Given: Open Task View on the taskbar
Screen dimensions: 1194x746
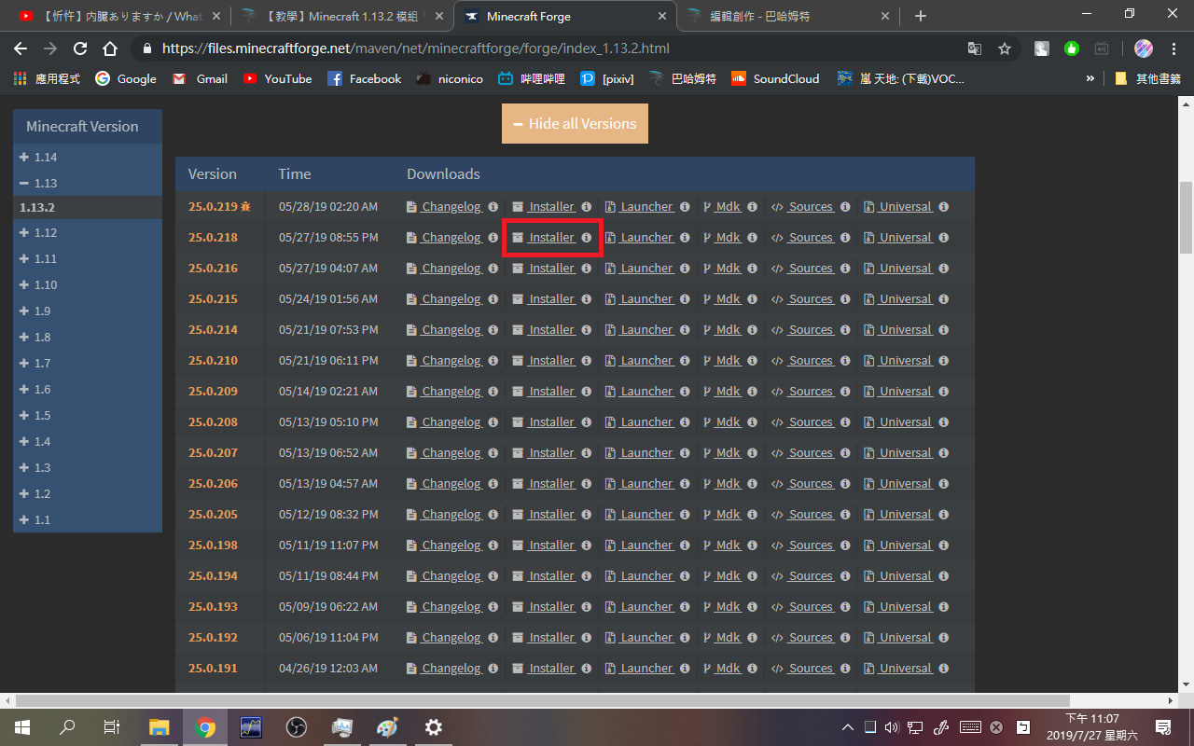Looking at the screenshot, I should pos(112,727).
